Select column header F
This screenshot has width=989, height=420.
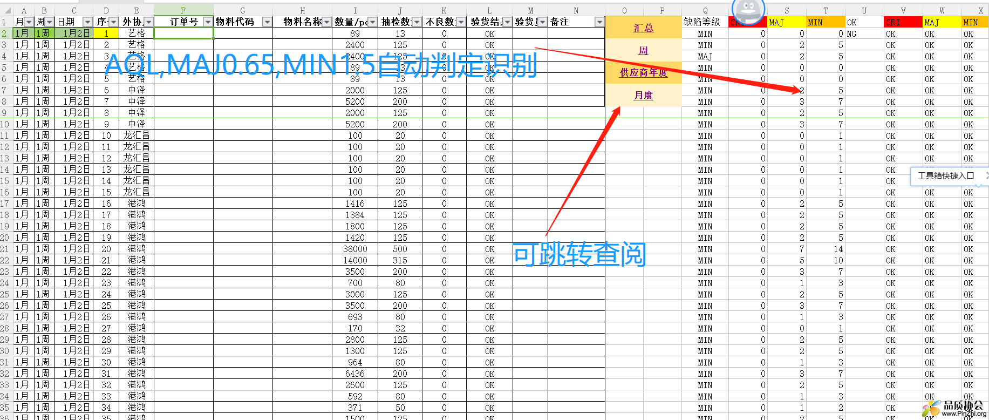pos(183,10)
